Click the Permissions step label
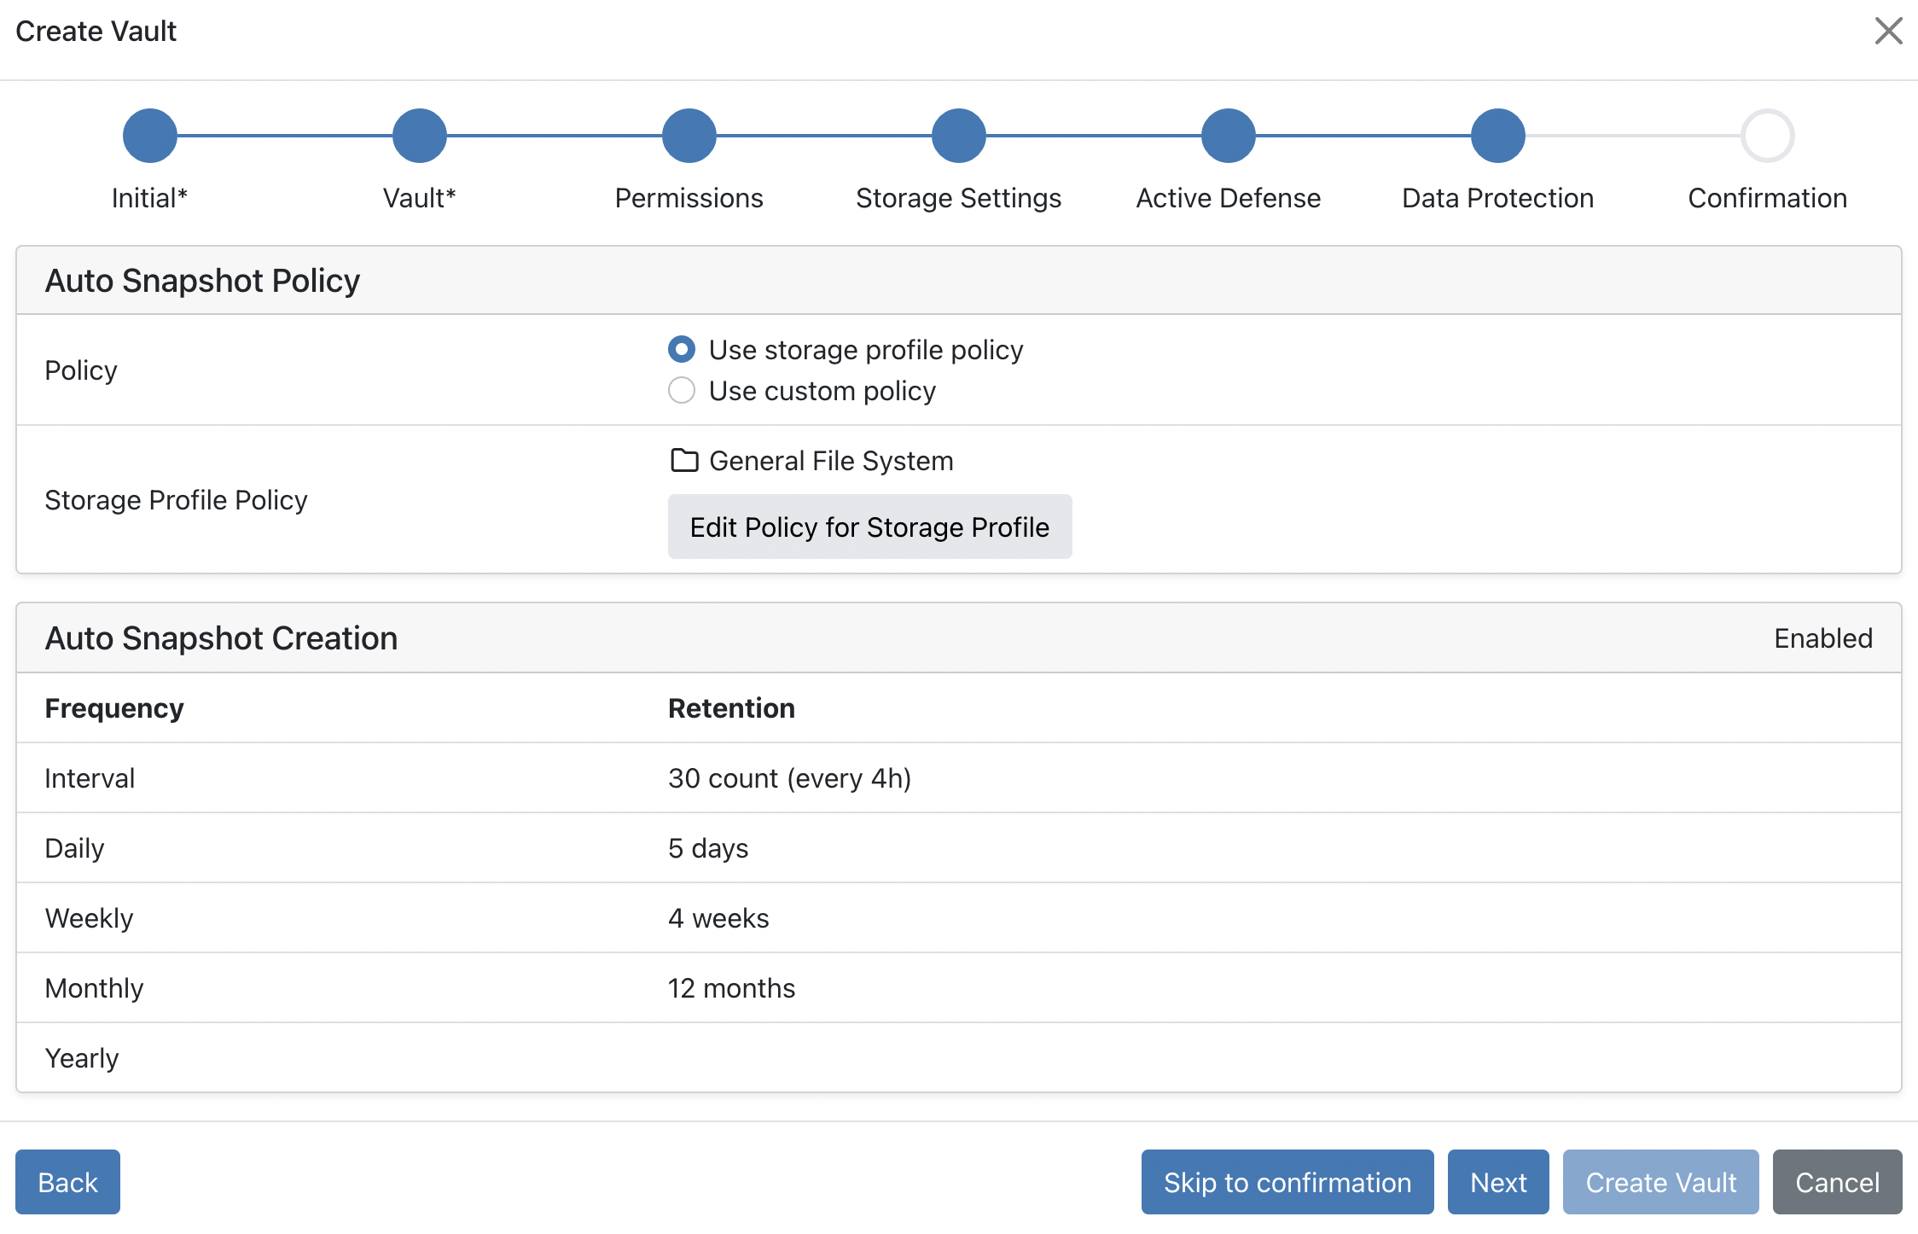This screenshot has width=1918, height=1234. pos(689,198)
